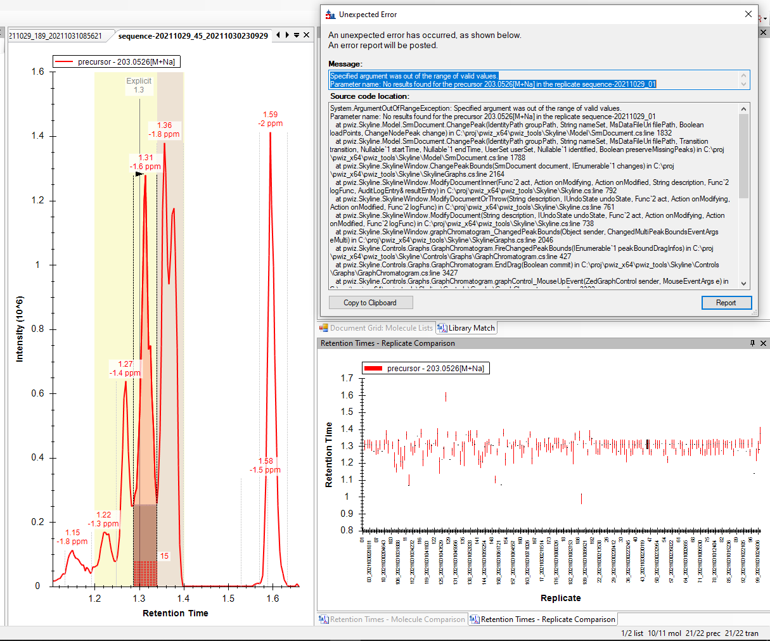Screen dimensions: 770x641
Task: Switch to Retention Times - Molecule Comparison tab
Action: point(392,619)
